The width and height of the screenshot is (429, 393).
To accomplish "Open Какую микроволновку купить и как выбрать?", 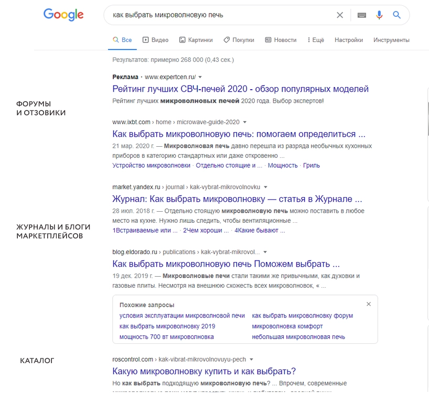I will [204, 372].
